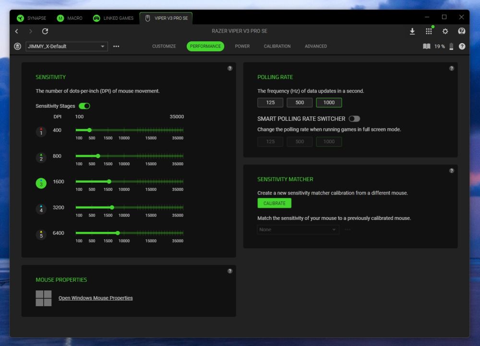Screen dimensions: 480x346
Task: Click the back navigation arrow
Action: (x=17, y=31)
